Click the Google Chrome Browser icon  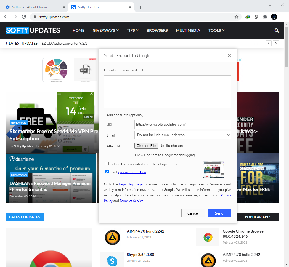(x=208, y=237)
